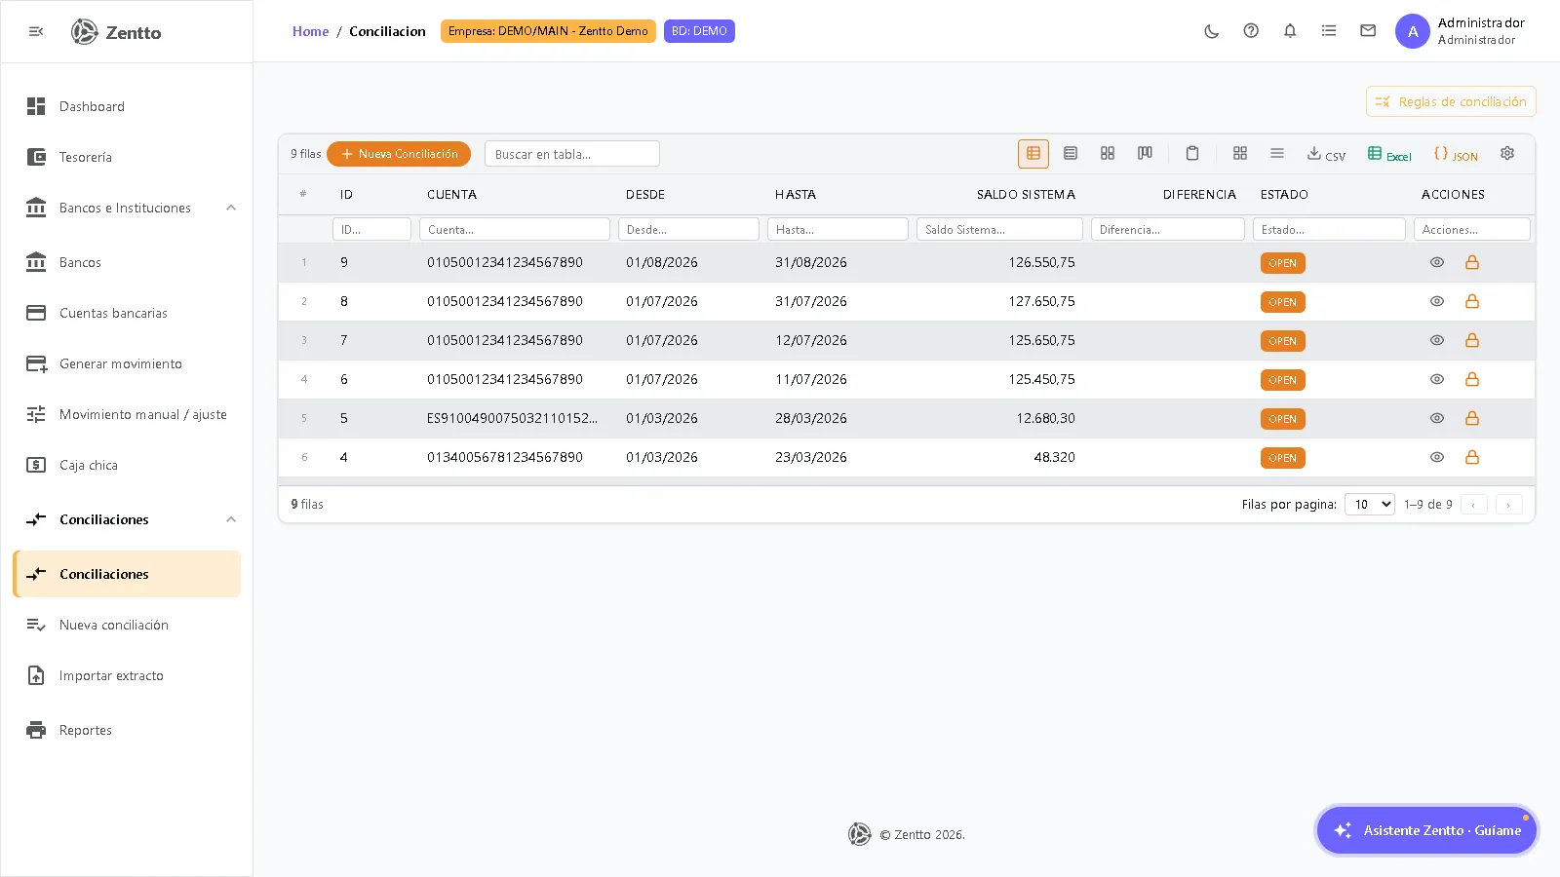This screenshot has height=877, width=1560.
Task: Export the table to Excel
Action: tap(1389, 154)
